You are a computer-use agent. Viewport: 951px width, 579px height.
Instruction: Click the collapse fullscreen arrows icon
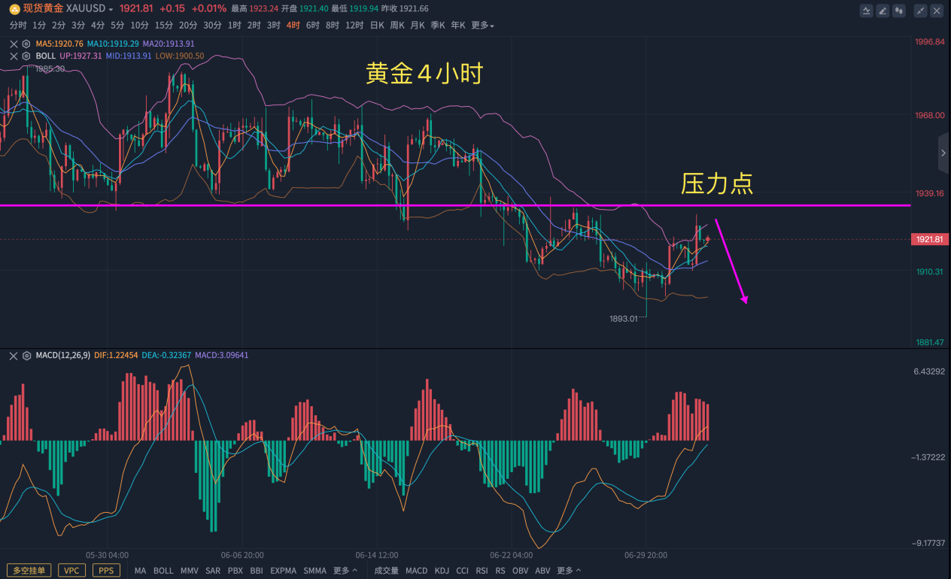921,11
